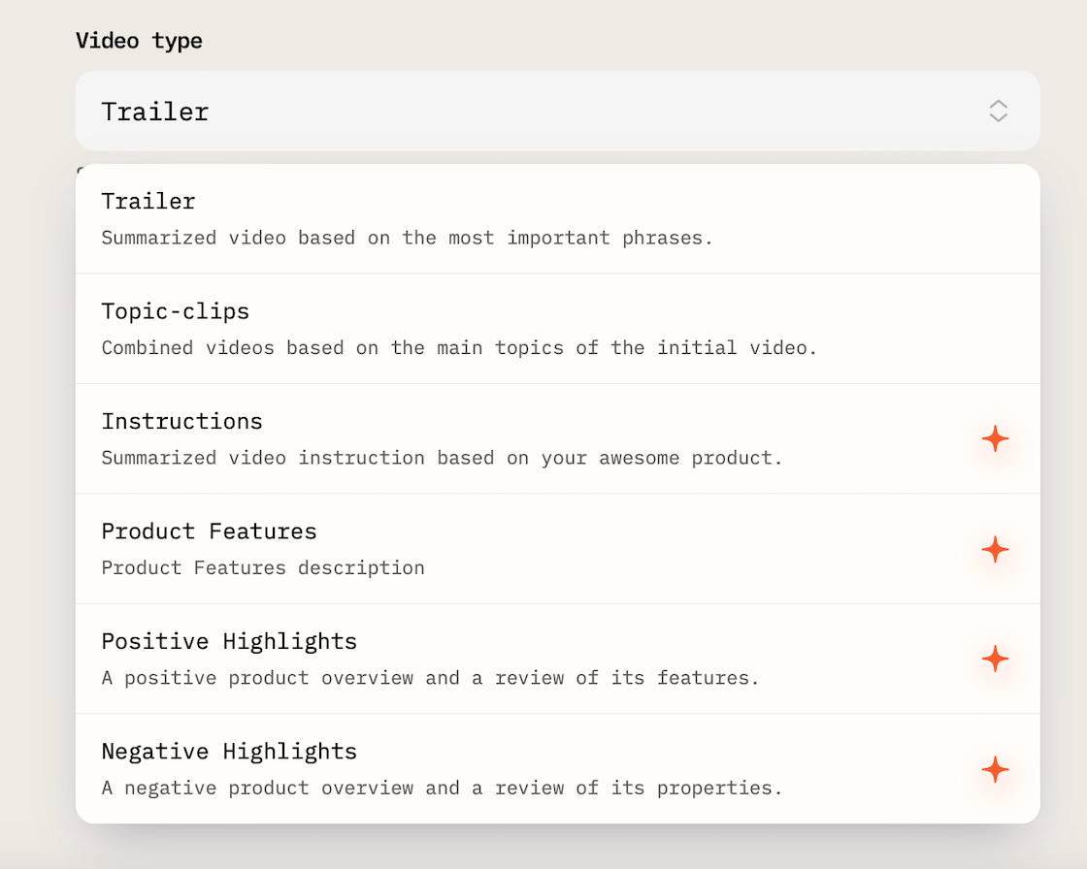Choose the Positive Highlights option title

click(x=229, y=642)
